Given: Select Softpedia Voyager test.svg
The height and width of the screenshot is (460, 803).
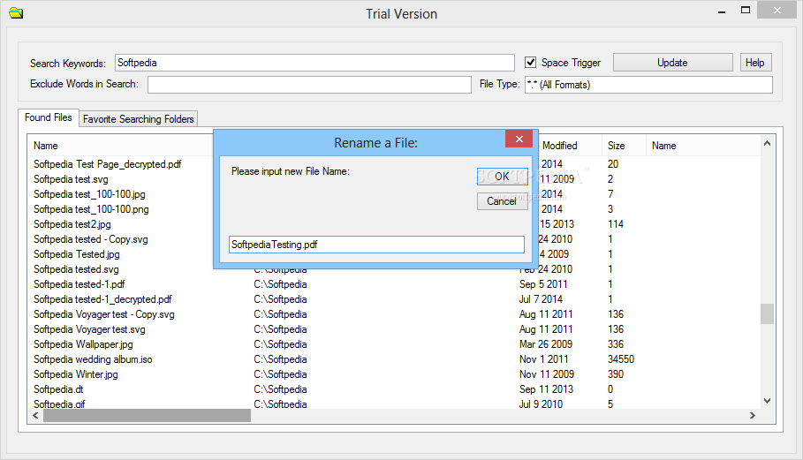Looking at the screenshot, I should coord(89,329).
